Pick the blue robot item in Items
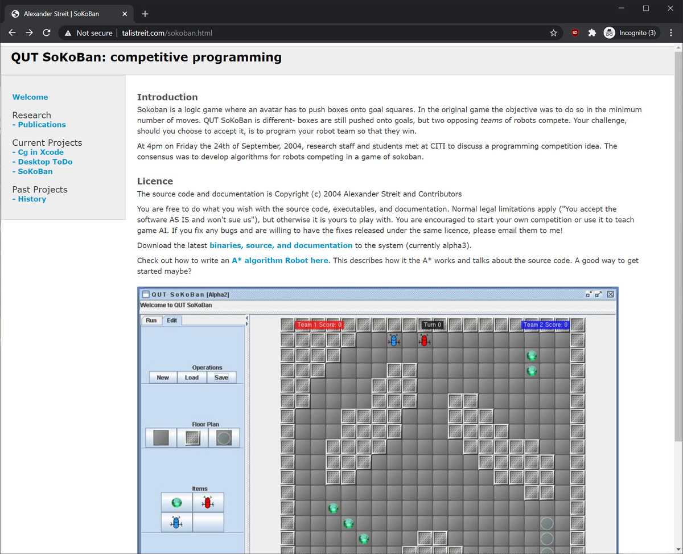Image resolution: width=683 pixels, height=554 pixels. tap(177, 522)
